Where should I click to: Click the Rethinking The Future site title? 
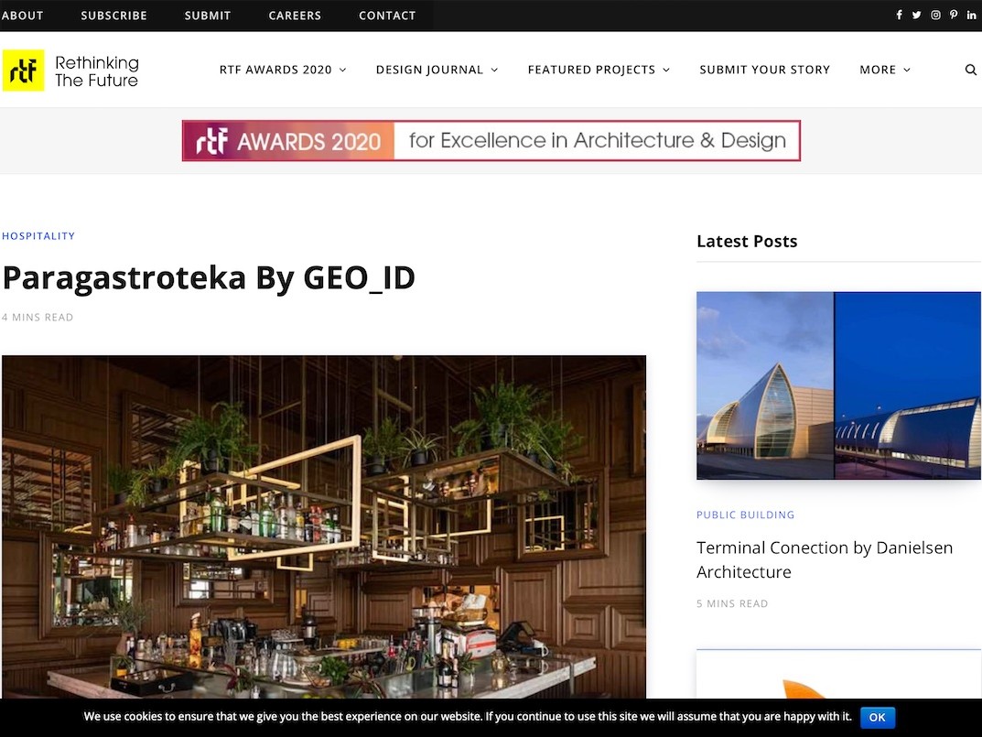click(96, 70)
